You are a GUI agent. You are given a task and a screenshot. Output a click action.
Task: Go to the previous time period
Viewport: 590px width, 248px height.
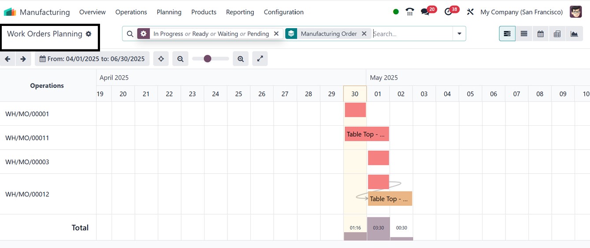coord(7,59)
